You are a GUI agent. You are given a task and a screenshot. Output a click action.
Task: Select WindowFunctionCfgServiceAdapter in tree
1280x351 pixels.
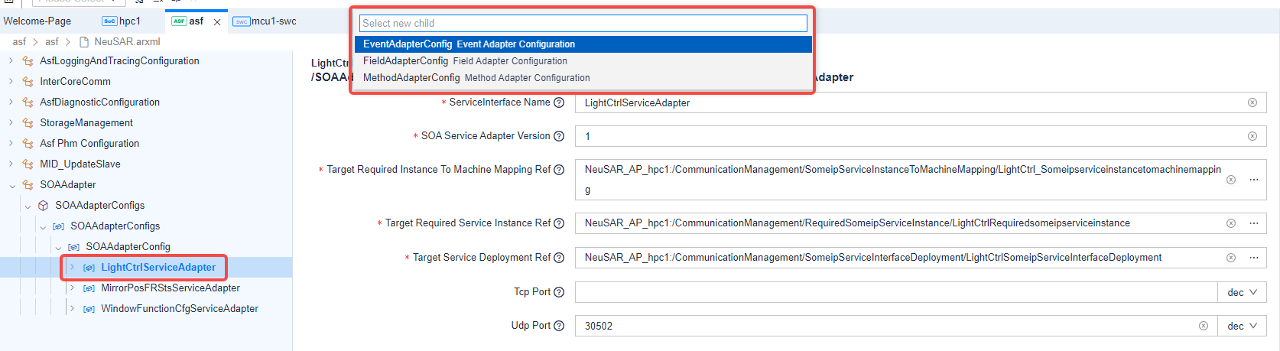coord(179,309)
